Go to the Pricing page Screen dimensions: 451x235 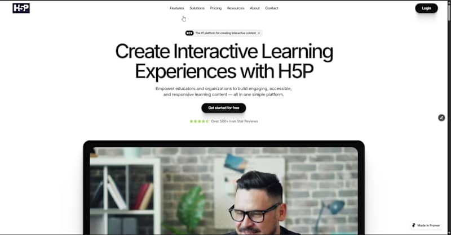point(216,8)
